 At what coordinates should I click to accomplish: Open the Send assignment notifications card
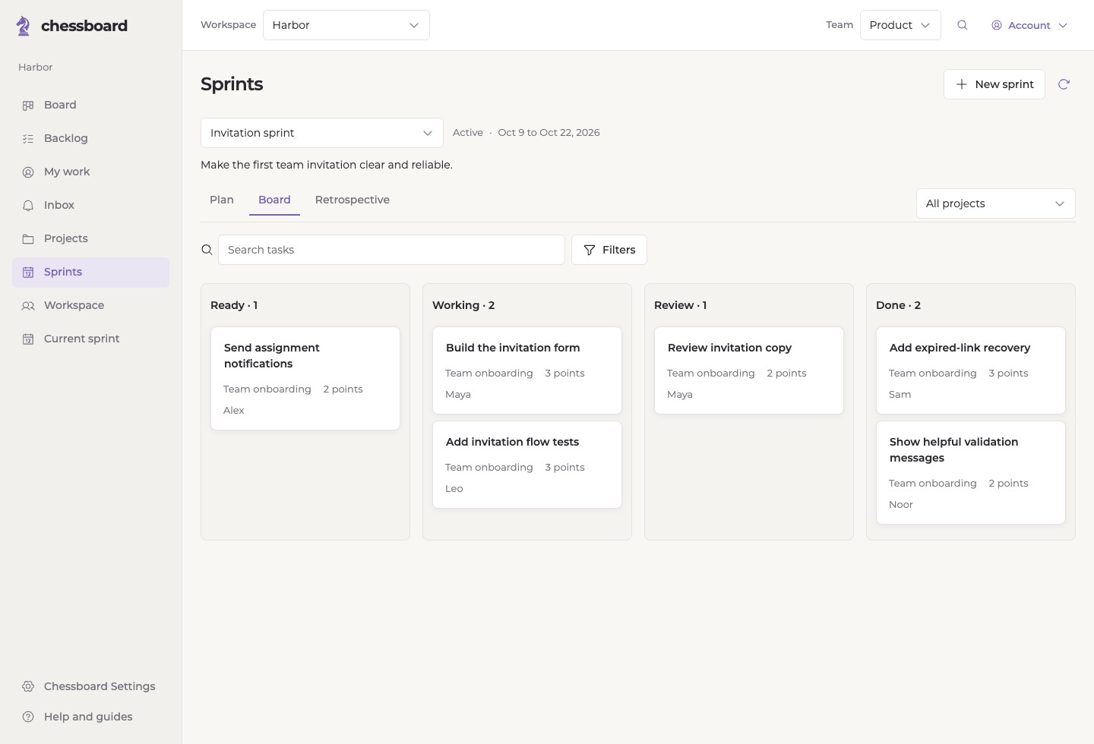pos(305,379)
